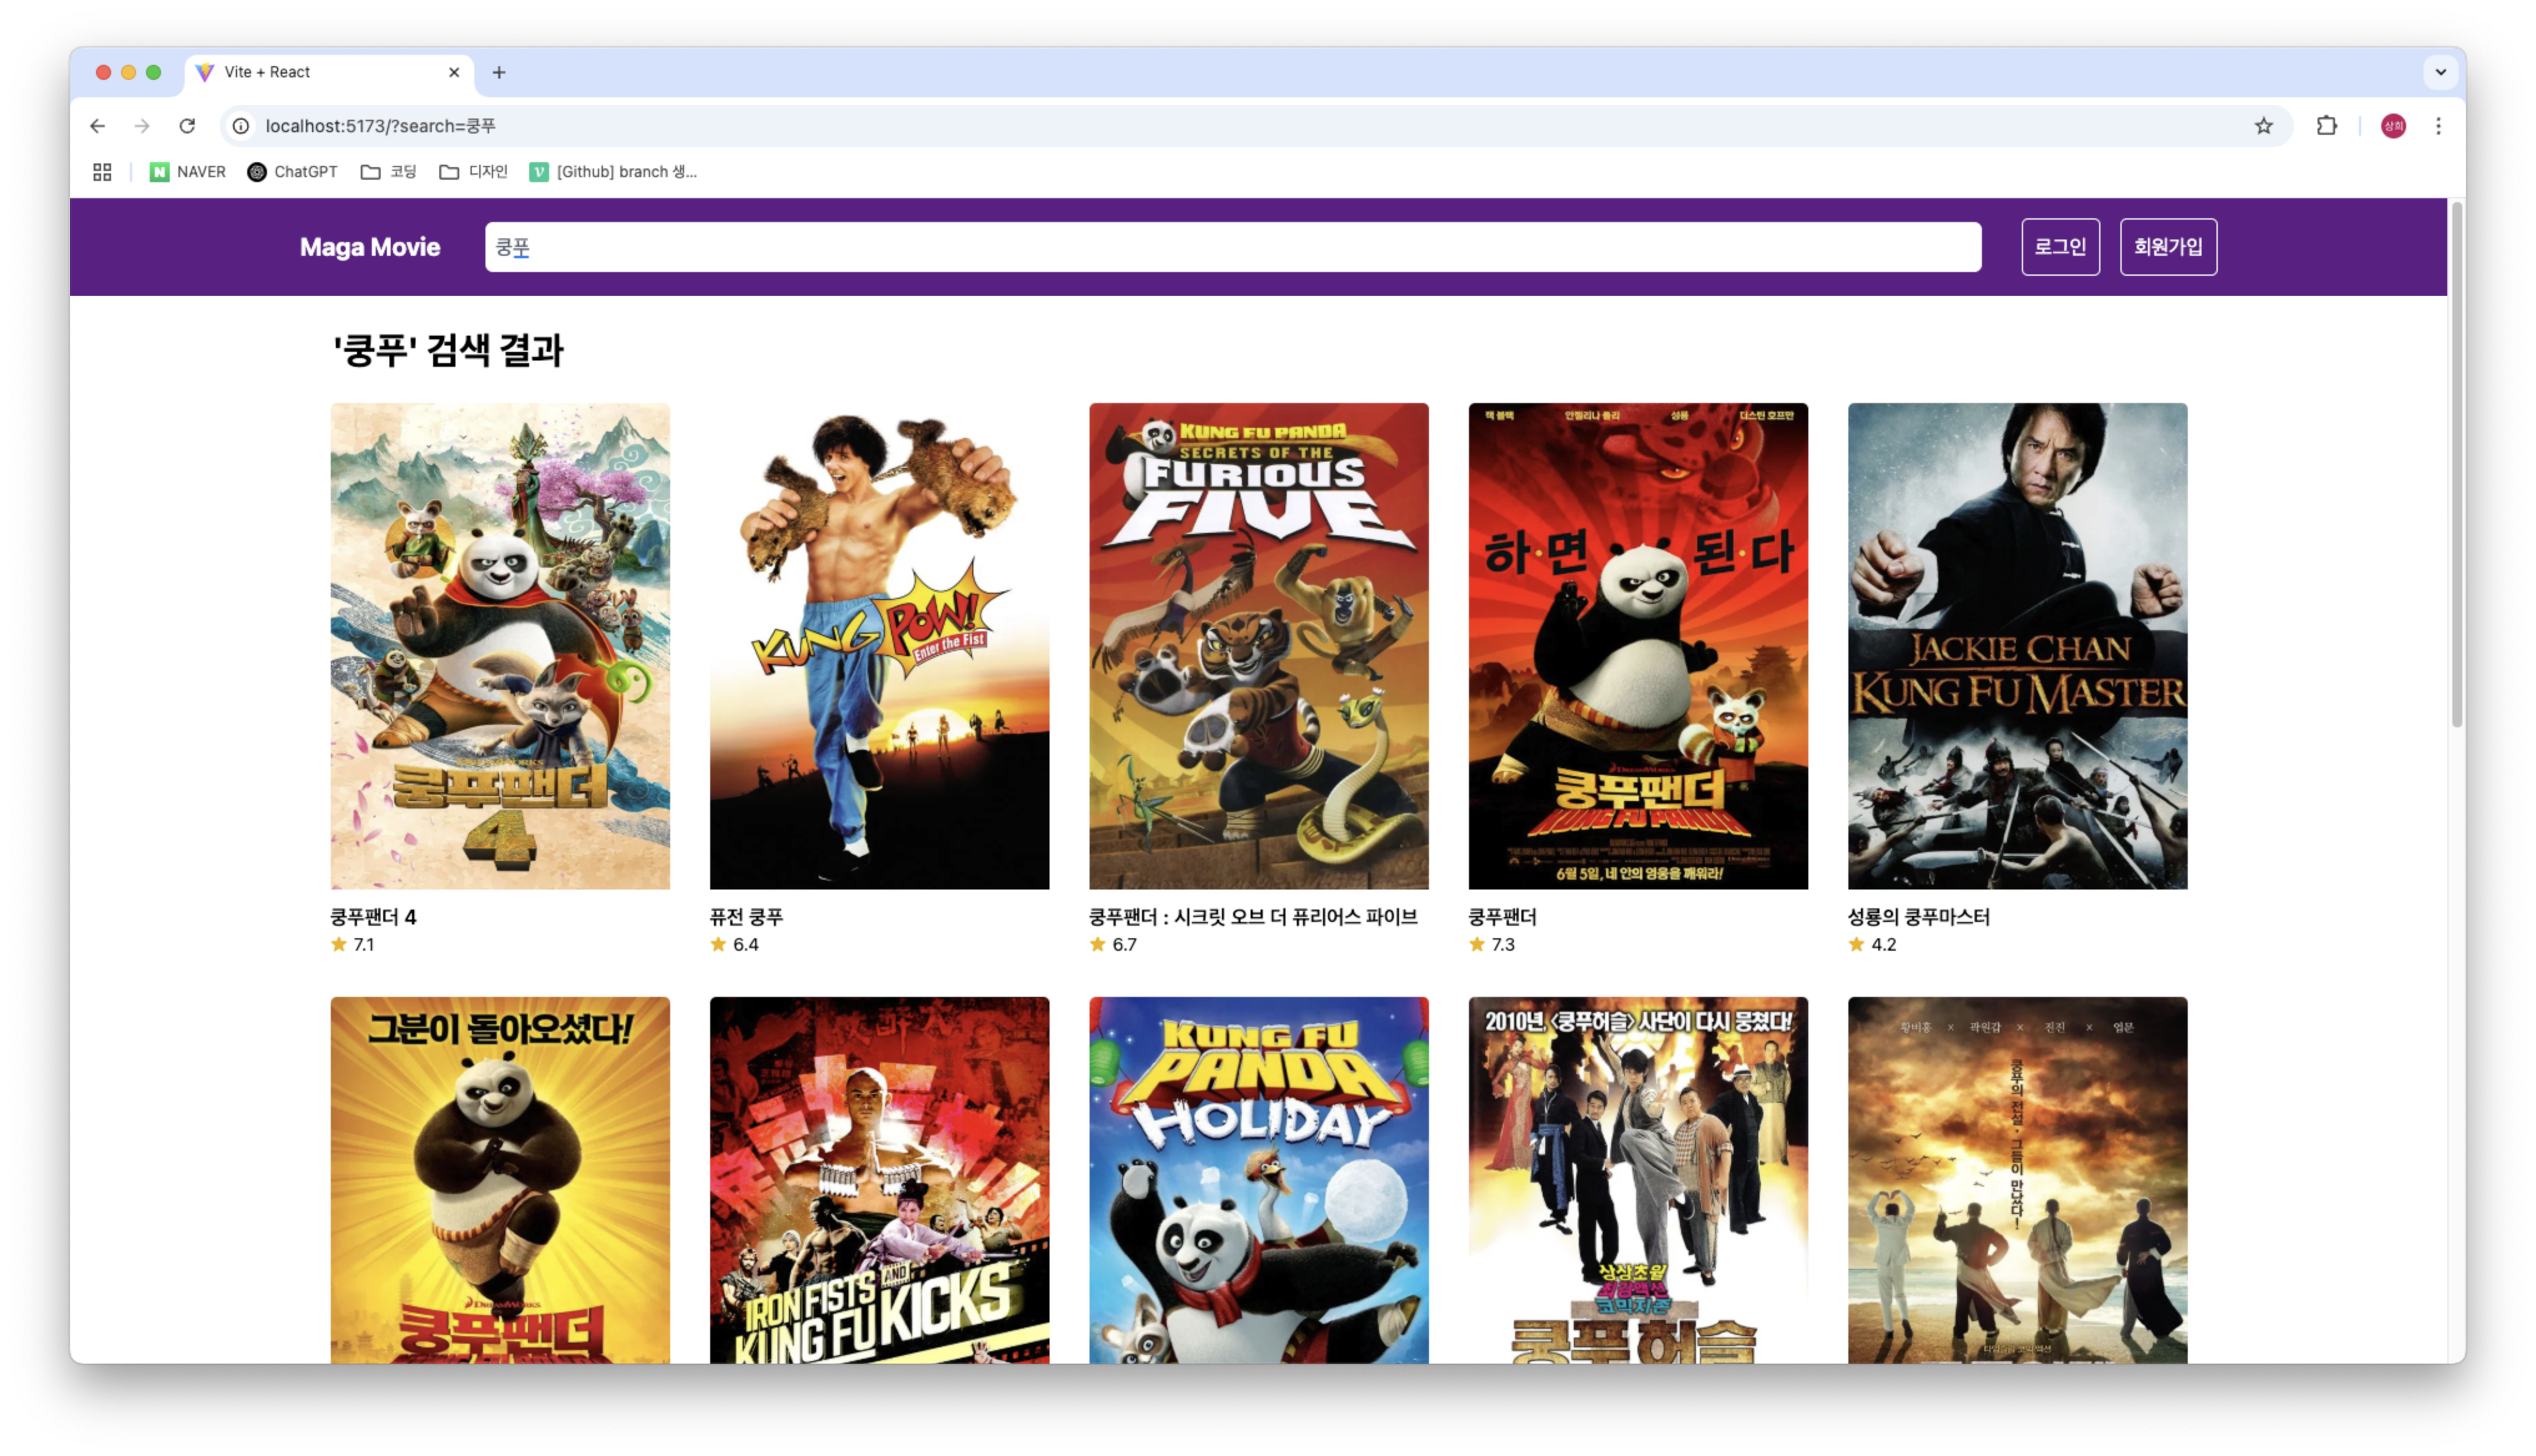Open the Jackie Chan Kung Fu Master poster

[2017, 646]
